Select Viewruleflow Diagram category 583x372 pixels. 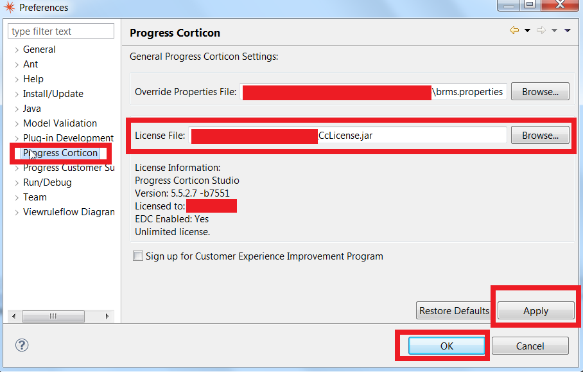click(69, 211)
